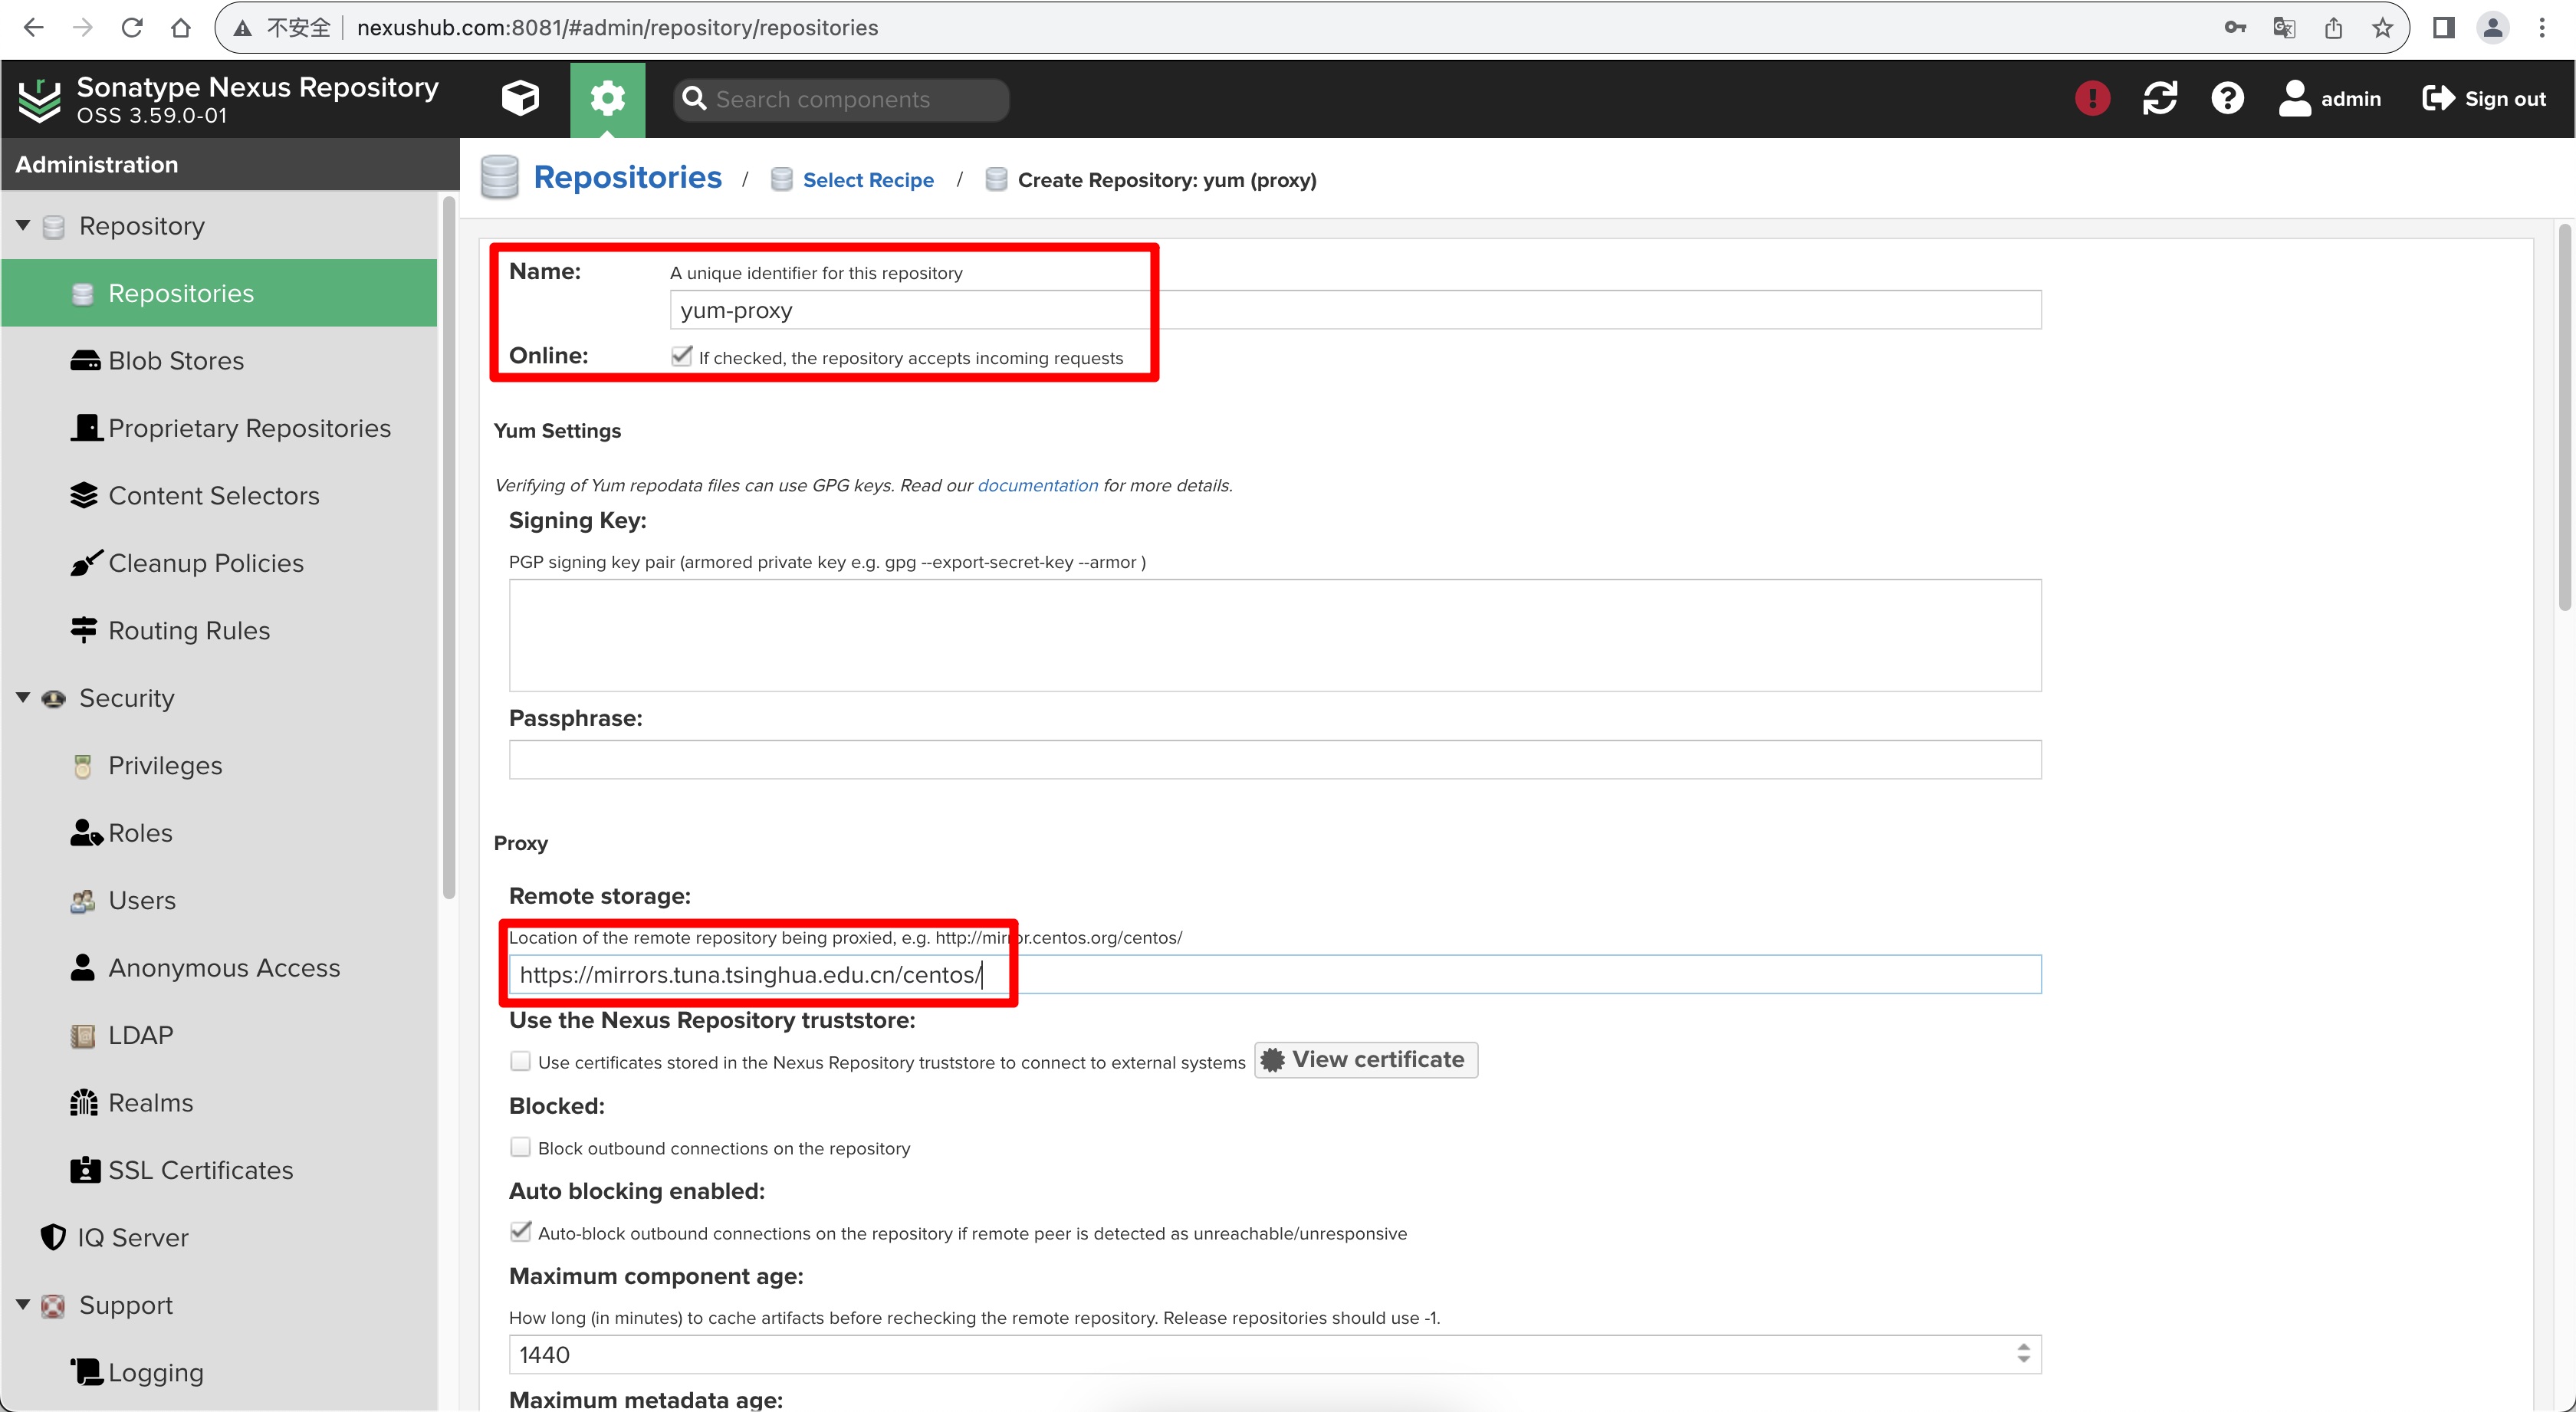Select Repositories in the sidebar
Image resolution: width=2576 pixels, height=1412 pixels.
click(219, 293)
